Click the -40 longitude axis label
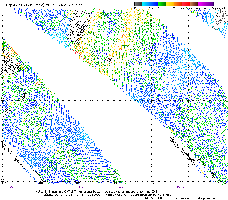The height and width of the screenshot is (200, 228). point(151,183)
